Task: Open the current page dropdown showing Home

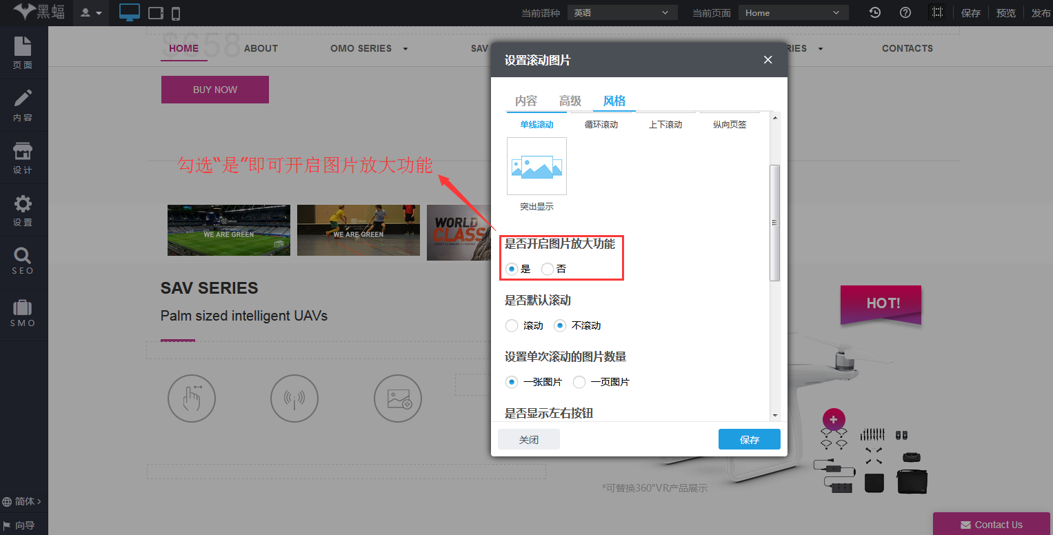Action: 792,12
